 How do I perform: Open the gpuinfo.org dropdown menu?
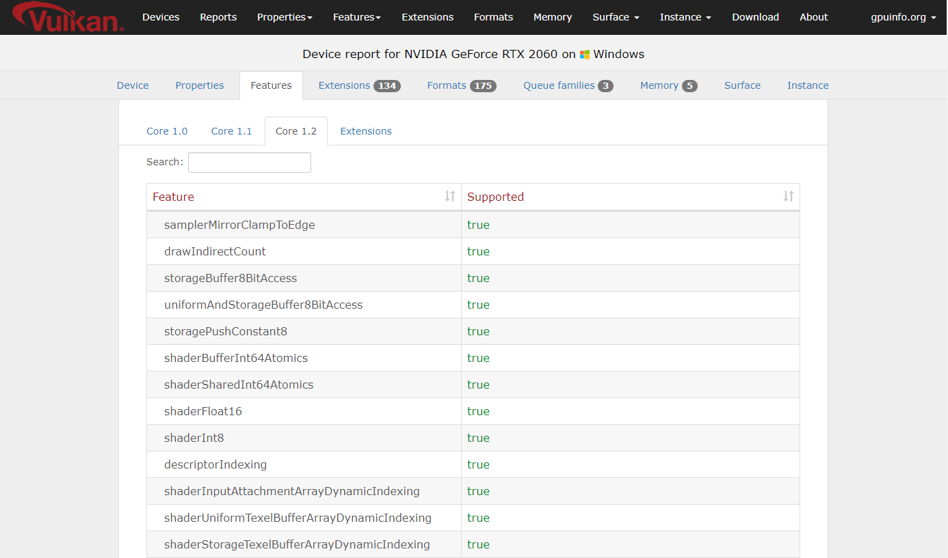(x=904, y=17)
